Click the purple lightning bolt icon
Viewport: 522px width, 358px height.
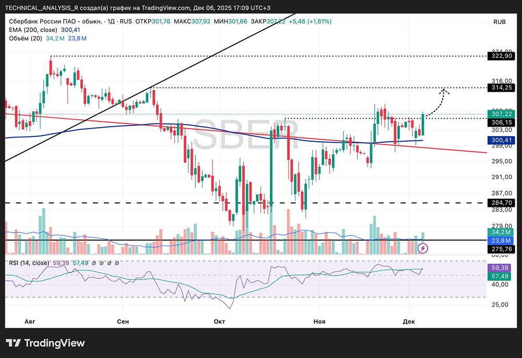[423, 248]
